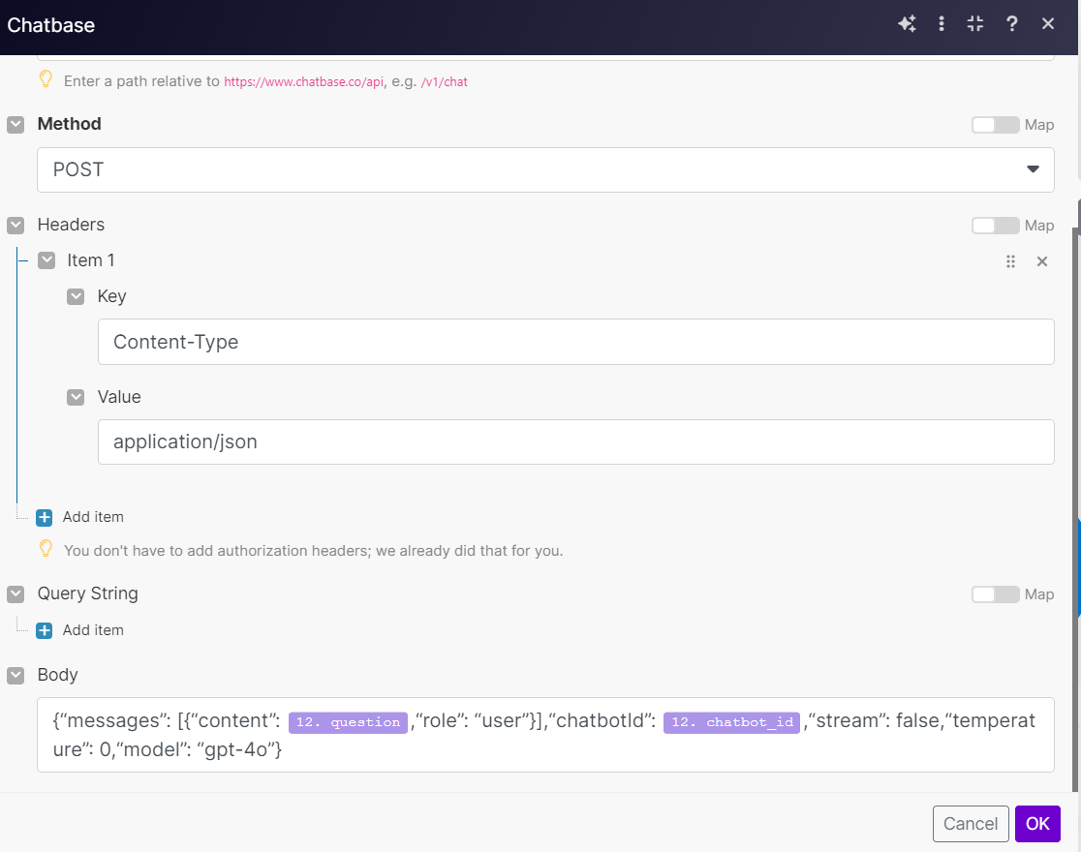Screen dimensions: 1081x852
Task: Turn on Map switch for Query String
Action: point(995,594)
